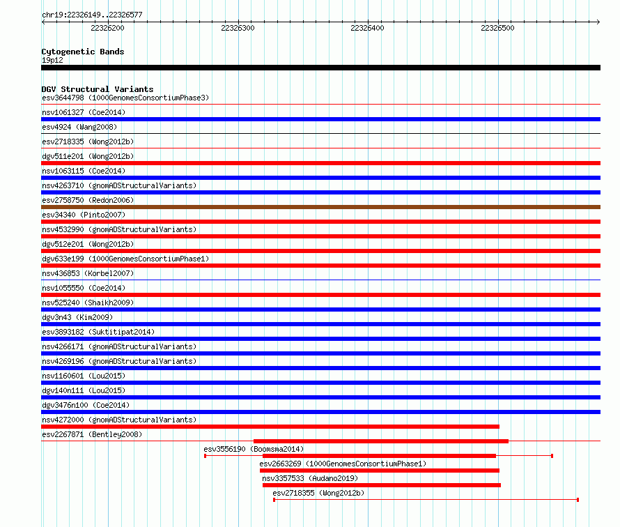The height and width of the screenshot is (527, 620).
Task: Click the DGV Structural Variants track title
Action: tap(98, 89)
